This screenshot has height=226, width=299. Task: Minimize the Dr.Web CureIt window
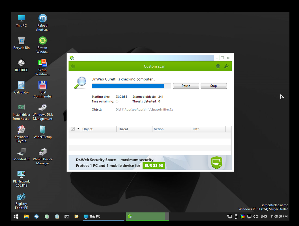point(217,58)
